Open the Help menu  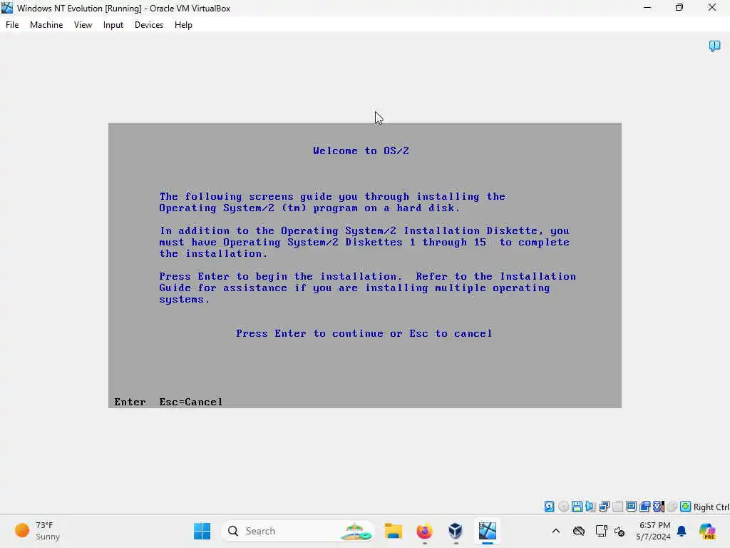coord(183,25)
